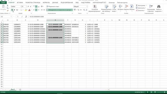Click the decrease indent icon

(42, 10)
